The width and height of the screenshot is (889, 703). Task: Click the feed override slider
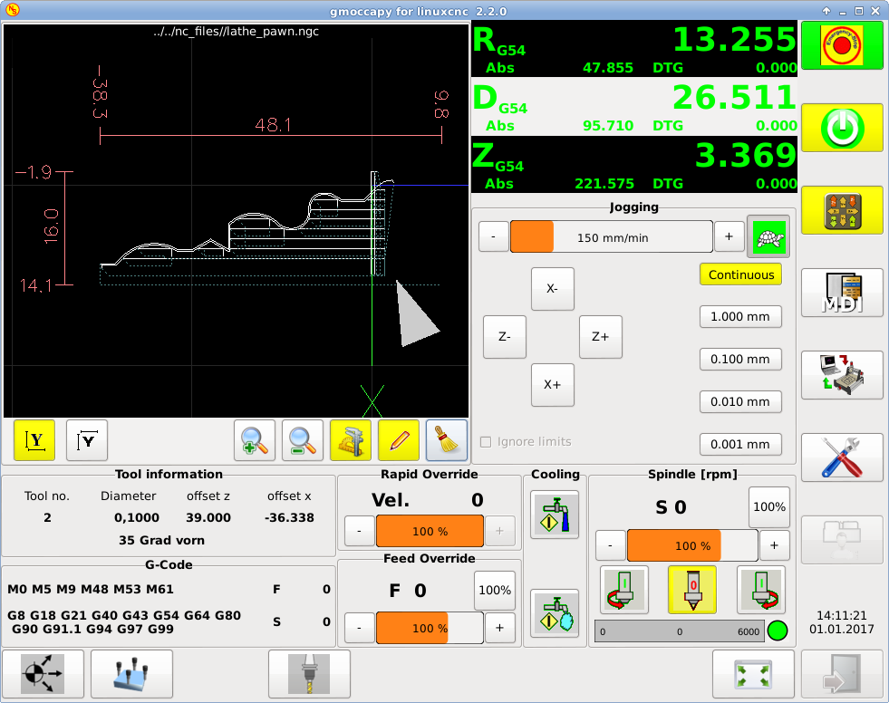pos(430,628)
